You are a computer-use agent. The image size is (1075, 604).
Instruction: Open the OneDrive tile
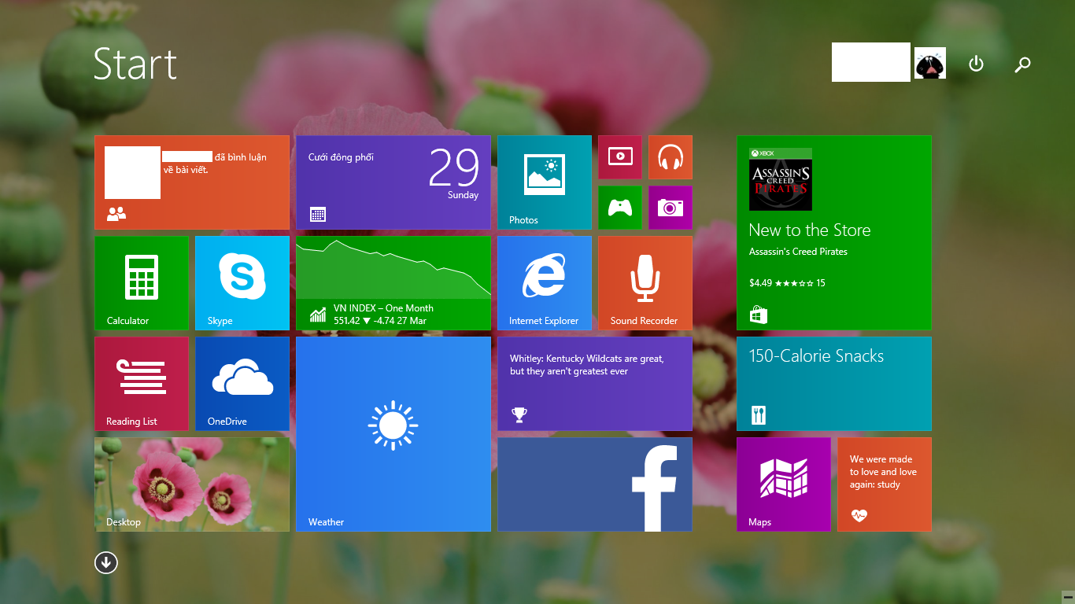pos(242,384)
